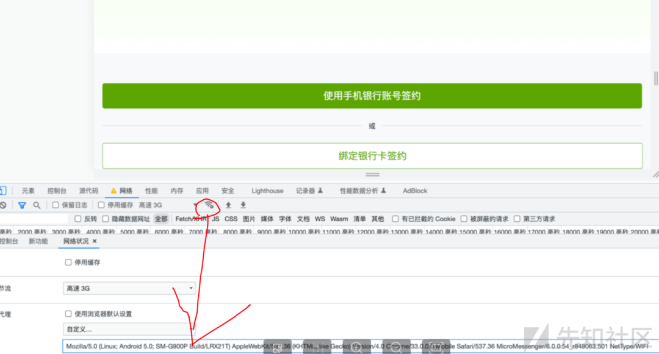Toggle the 隐藏数据网址 checkbox
This screenshot has height=354, width=659.
click(106, 219)
